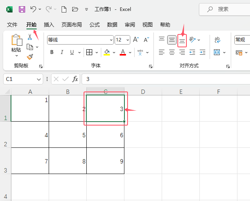The width and height of the screenshot is (250, 201).
Task: Expand font color dropdown arrow
Action: pos(130,52)
